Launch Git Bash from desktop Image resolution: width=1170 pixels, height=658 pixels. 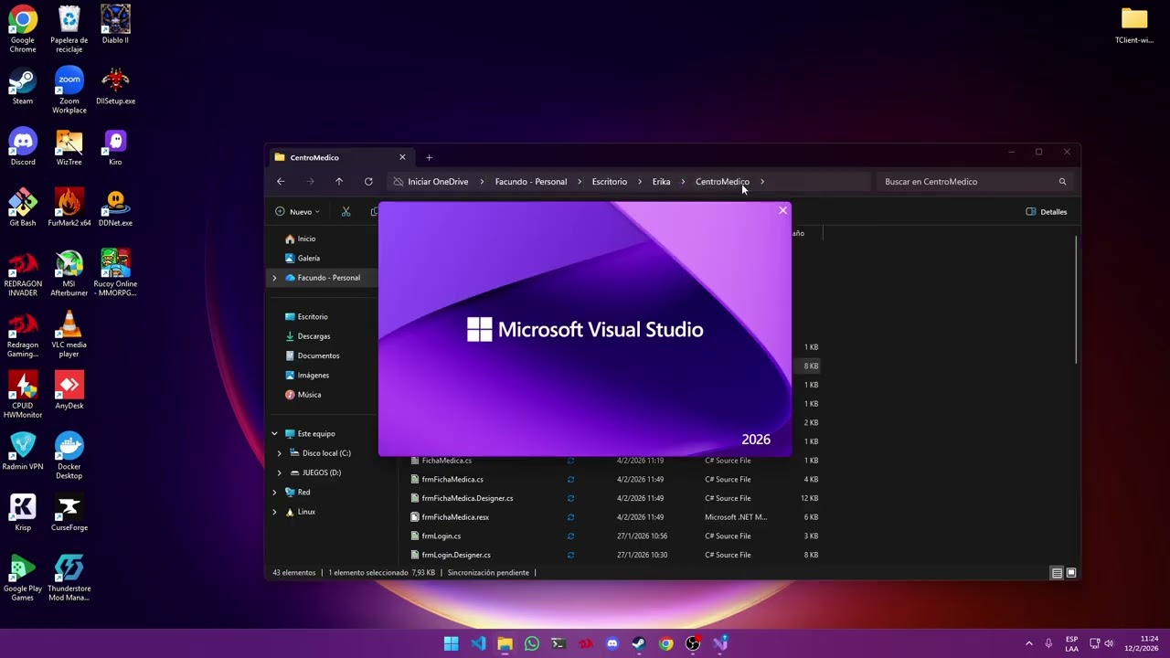coord(23,207)
